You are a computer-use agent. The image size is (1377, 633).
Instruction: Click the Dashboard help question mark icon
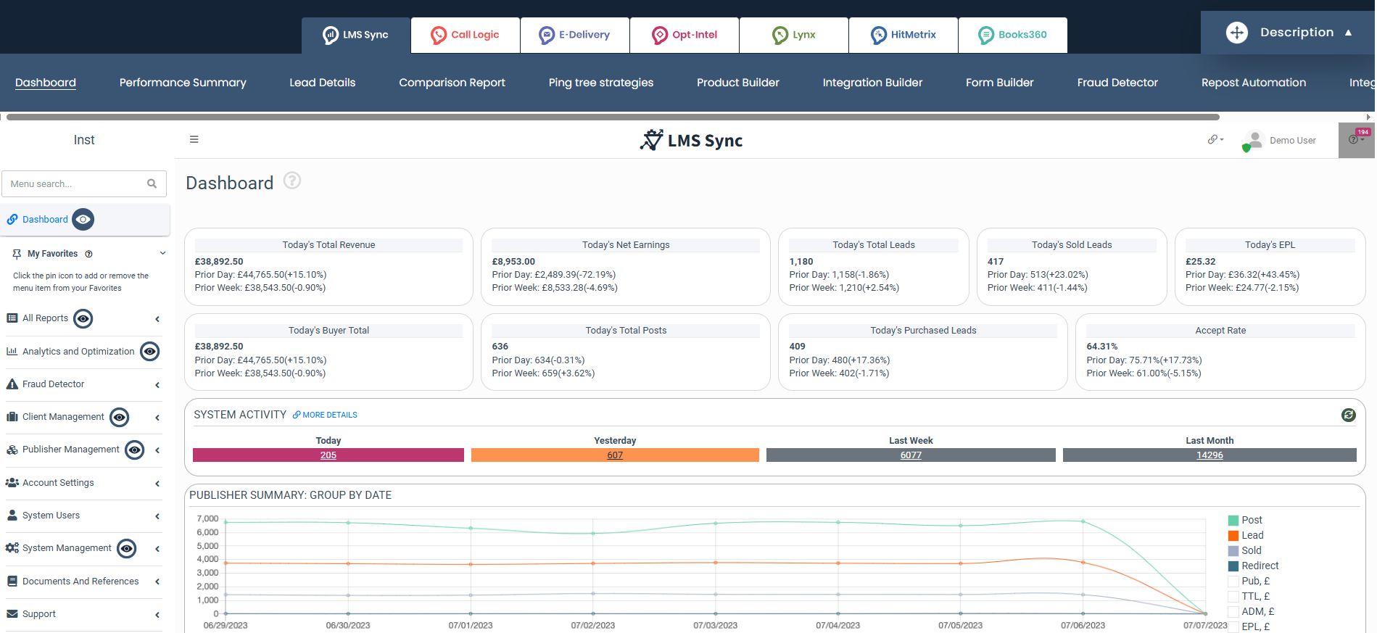point(292,181)
